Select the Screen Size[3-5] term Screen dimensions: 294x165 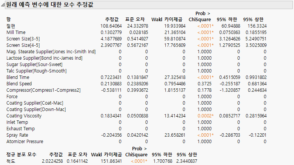(x=23, y=39)
